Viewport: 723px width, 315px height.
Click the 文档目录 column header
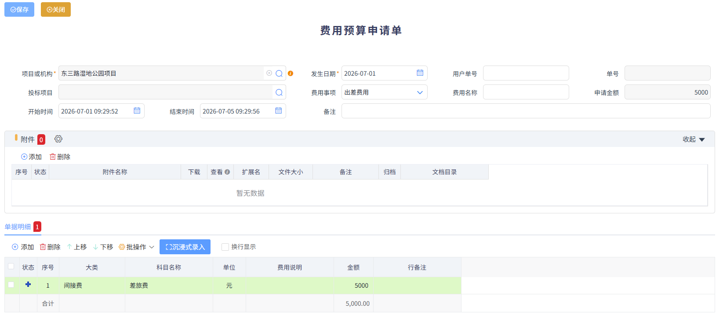click(444, 172)
